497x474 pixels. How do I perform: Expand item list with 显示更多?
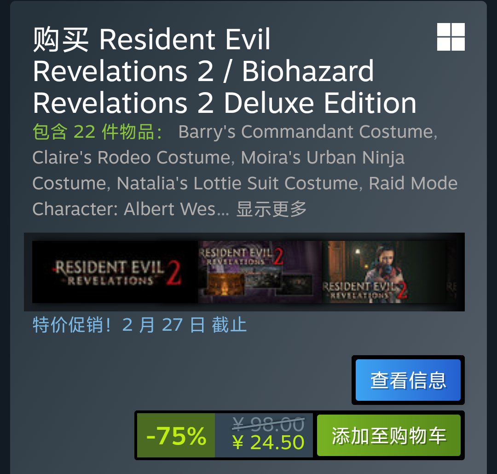point(272,209)
